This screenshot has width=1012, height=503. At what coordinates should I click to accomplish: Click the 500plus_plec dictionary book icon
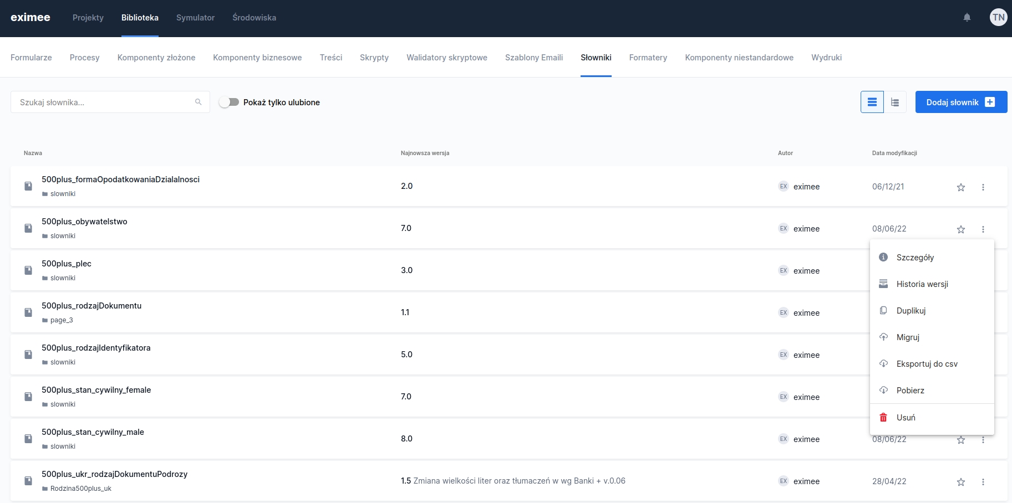point(28,270)
